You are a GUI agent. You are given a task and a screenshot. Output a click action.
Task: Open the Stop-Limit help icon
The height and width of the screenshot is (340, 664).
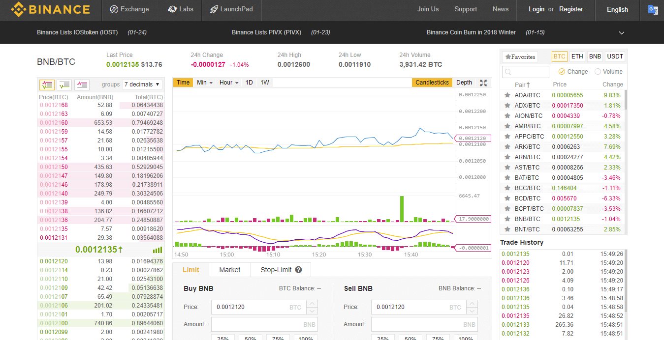tap(298, 270)
